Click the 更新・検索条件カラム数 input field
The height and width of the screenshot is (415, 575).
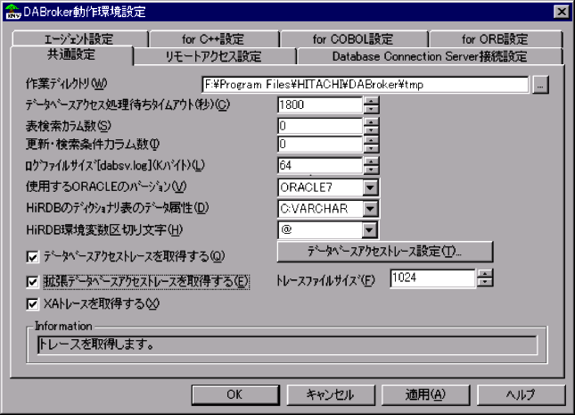[320, 144]
